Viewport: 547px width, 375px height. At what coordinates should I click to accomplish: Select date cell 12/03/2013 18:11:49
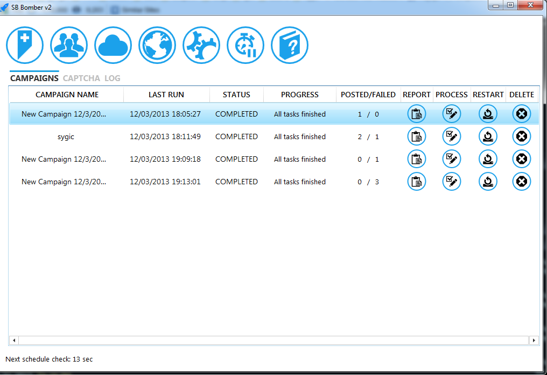[x=165, y=137]
